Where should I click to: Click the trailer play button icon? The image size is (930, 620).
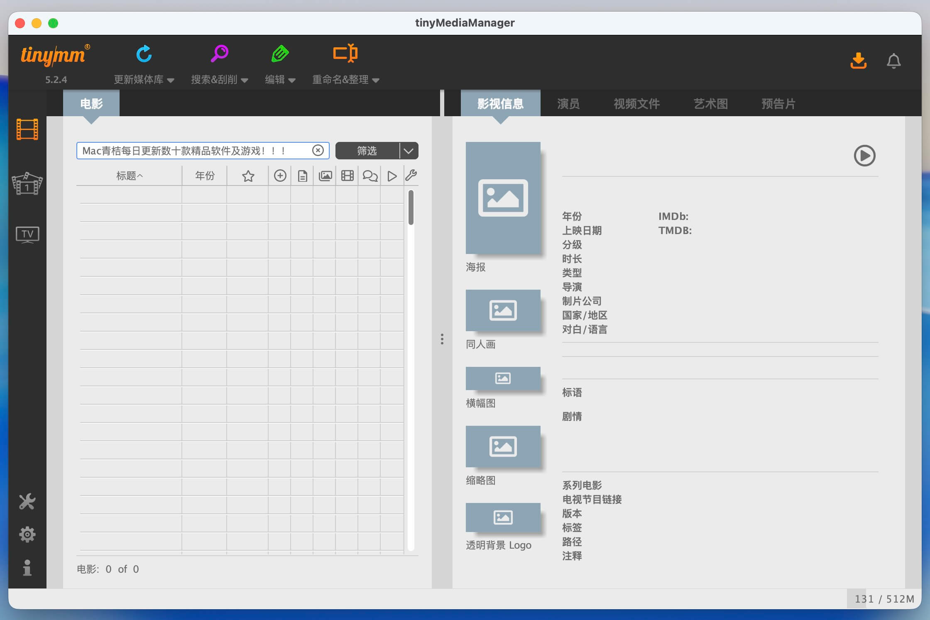coord(864,156)
